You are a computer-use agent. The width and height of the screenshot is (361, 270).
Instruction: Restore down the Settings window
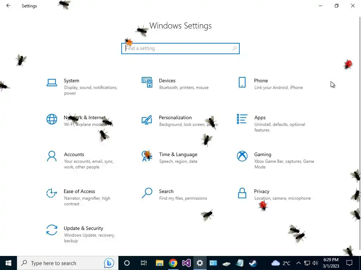point(337,6)
